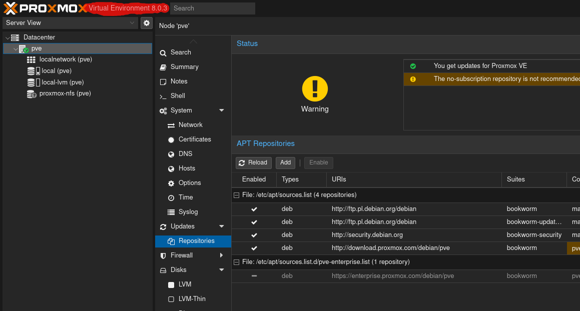This screenshot has height=311, width=580.
Task: Open the Certificates page
Action: coord(194,139)
